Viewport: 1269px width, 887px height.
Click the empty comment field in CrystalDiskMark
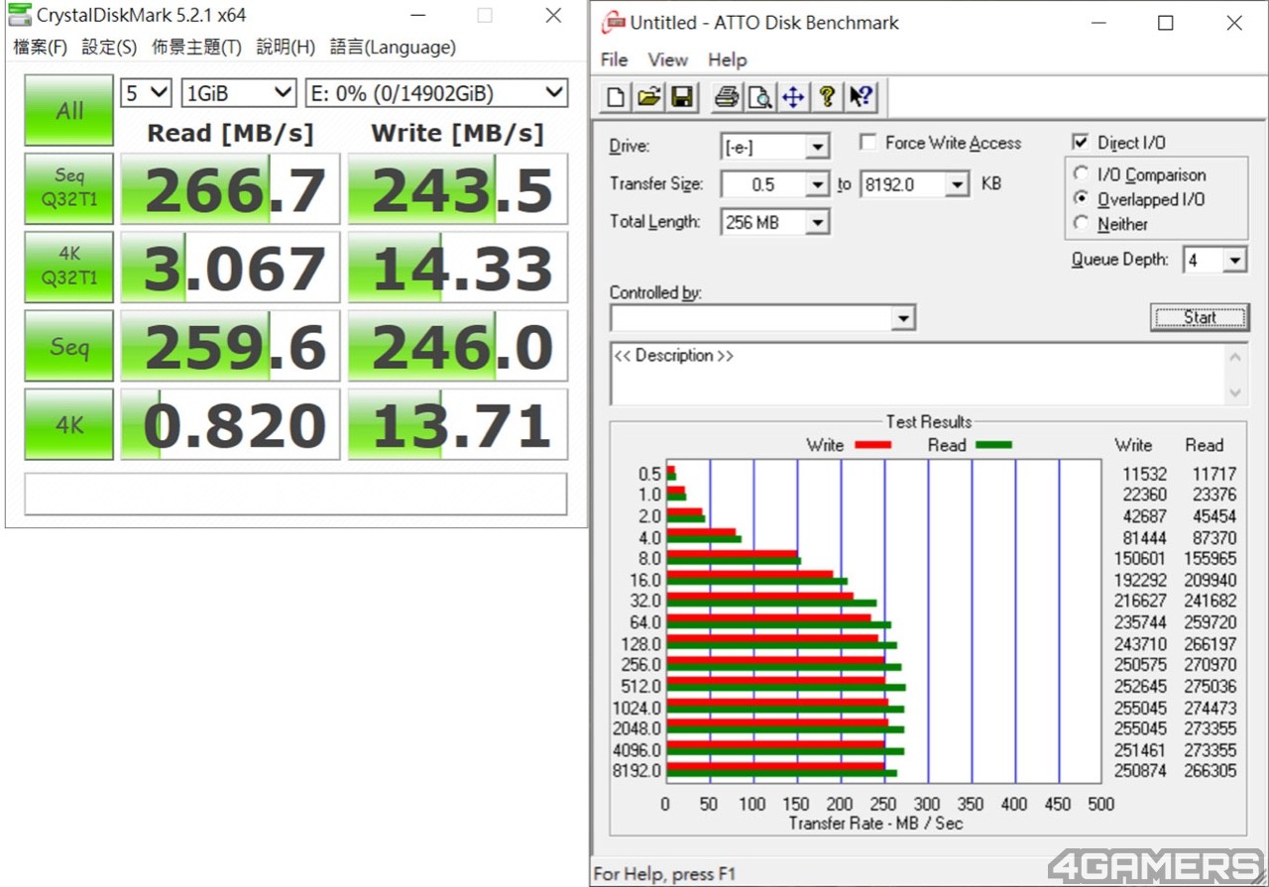click(295, 494)
